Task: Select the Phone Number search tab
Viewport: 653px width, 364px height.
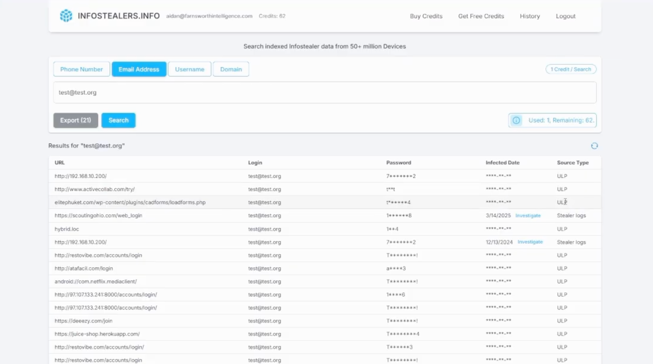Action: [81, 69]
